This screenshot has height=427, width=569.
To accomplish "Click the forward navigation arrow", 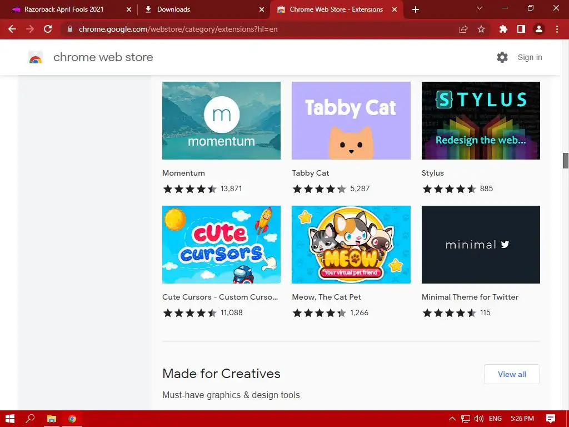I will point(30,29).
